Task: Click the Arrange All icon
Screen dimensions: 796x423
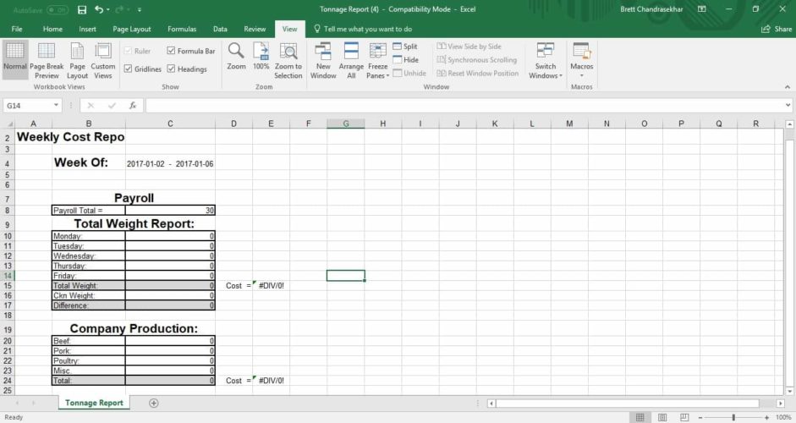Action: (351, 52)
